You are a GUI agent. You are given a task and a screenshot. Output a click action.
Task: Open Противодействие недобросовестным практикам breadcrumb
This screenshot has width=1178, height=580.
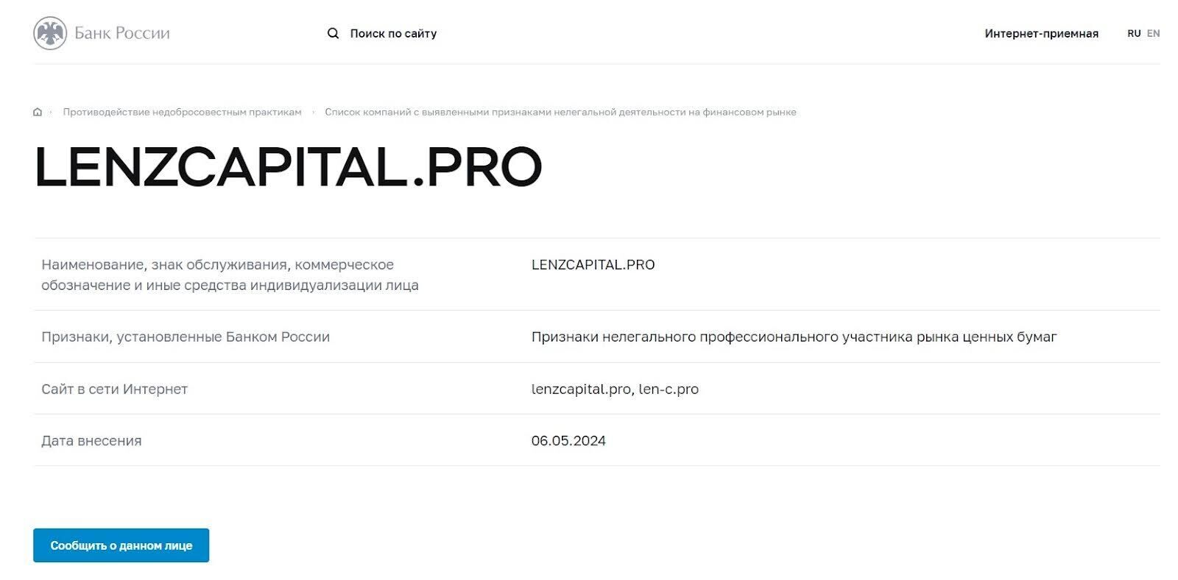182,112
